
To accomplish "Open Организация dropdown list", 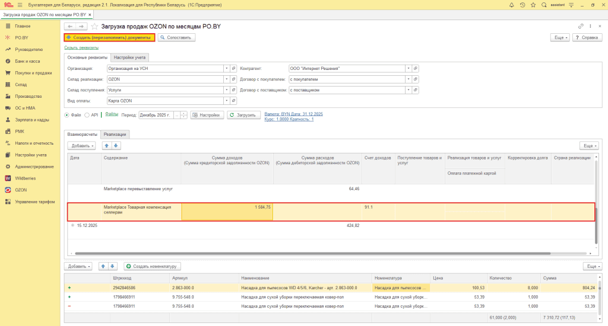I will click(226, 69).
